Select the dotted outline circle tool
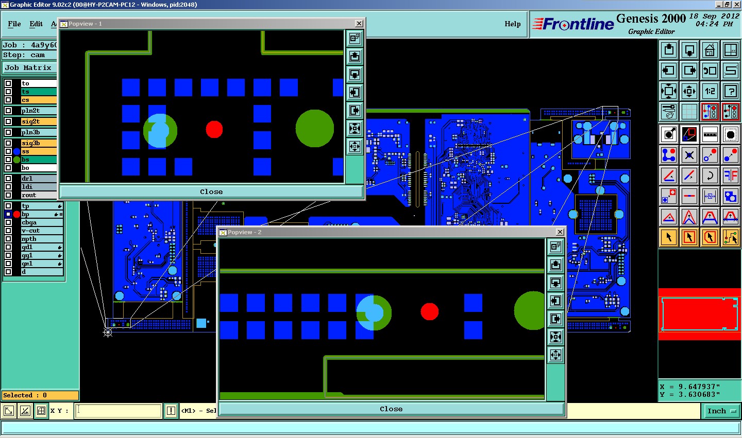 click(x=731, y=134)
